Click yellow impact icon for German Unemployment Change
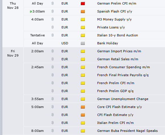 pyautogui.click(x=83, y=99)
